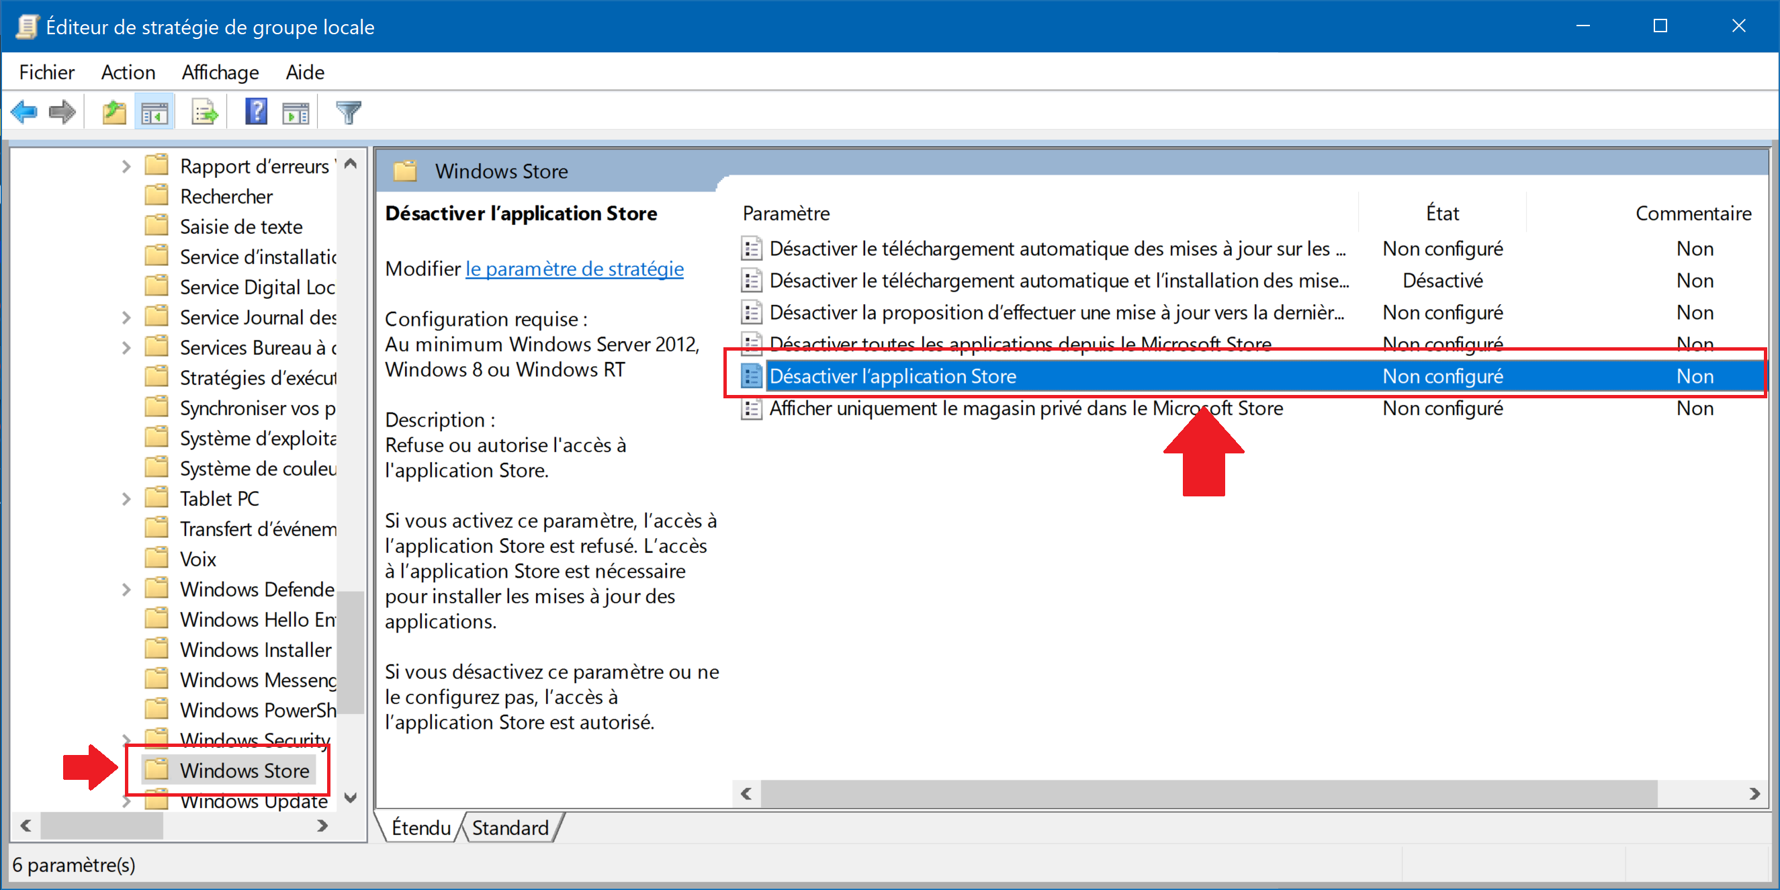Toggle Show/Hide console tree icon
1780x890 pixels.
point(154,112)
